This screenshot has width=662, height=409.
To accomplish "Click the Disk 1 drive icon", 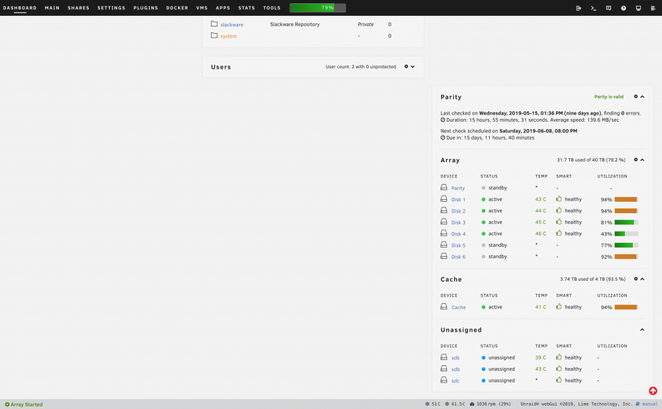I will click(x=444, y=199).
